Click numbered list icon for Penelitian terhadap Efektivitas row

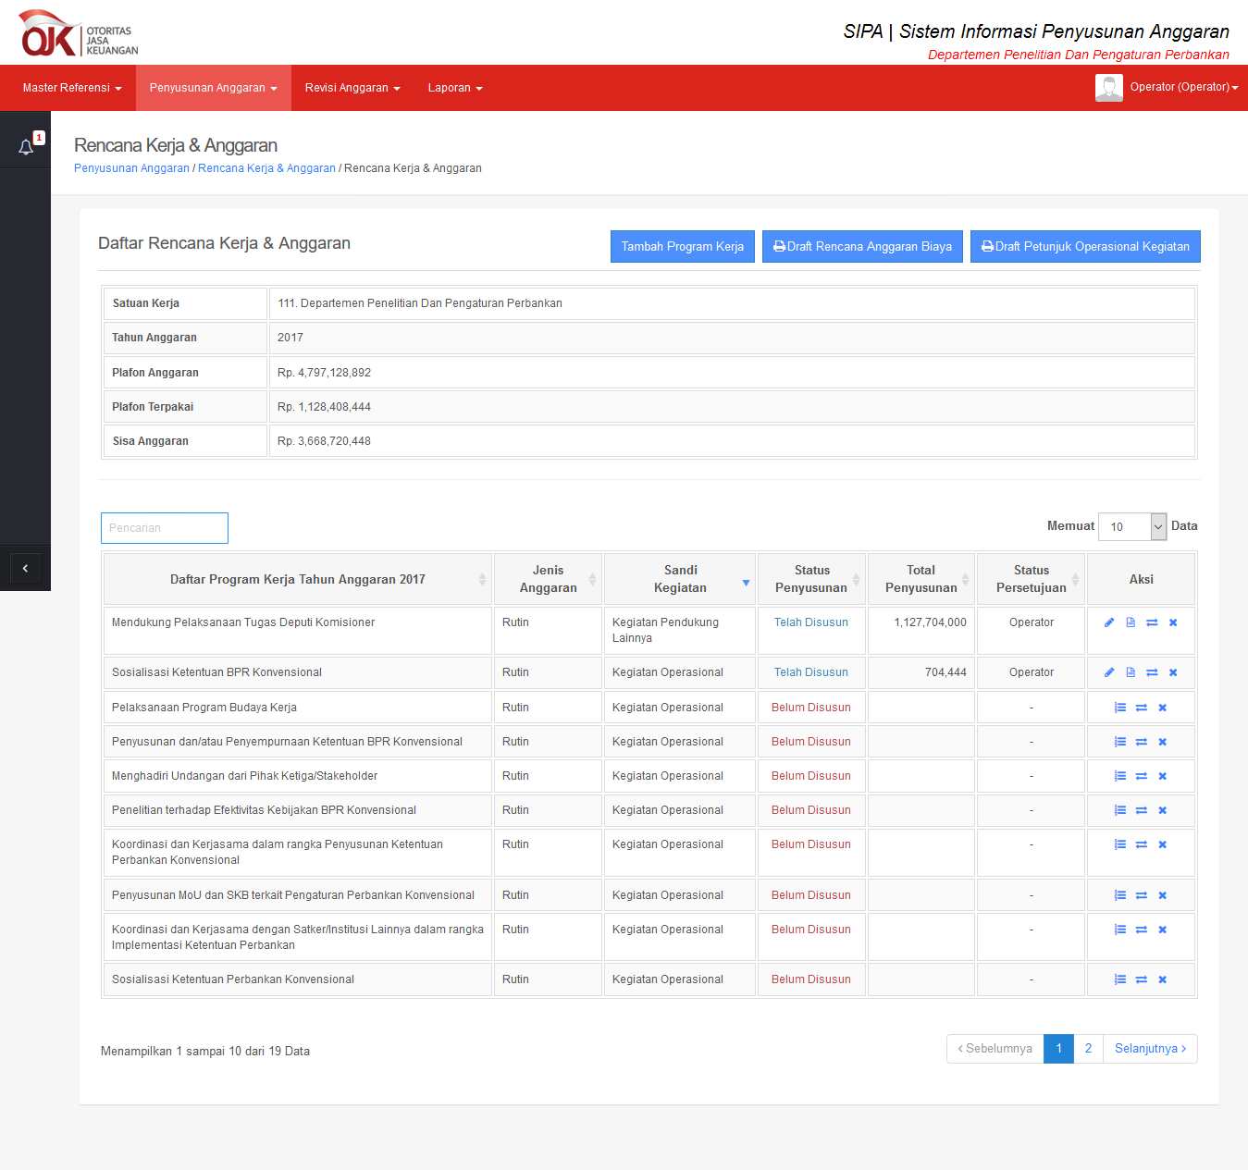pos(1120,810)
